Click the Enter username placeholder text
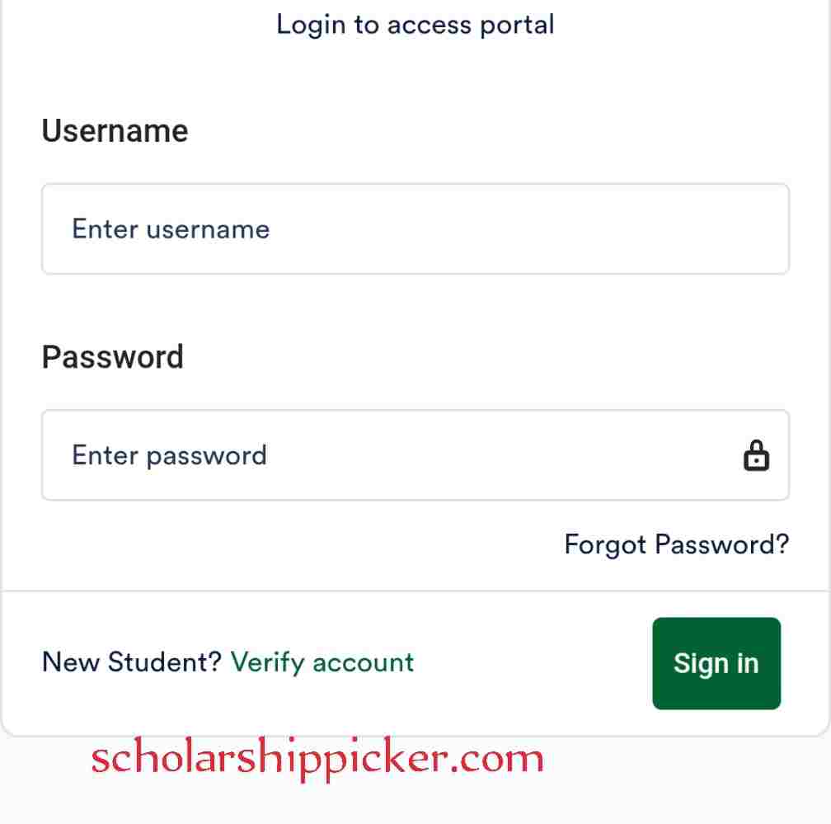Screen dimensions: 831x824 [171, 229]
